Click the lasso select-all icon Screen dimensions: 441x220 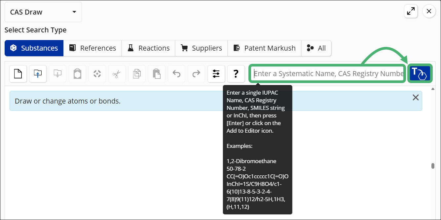[97, 73]
